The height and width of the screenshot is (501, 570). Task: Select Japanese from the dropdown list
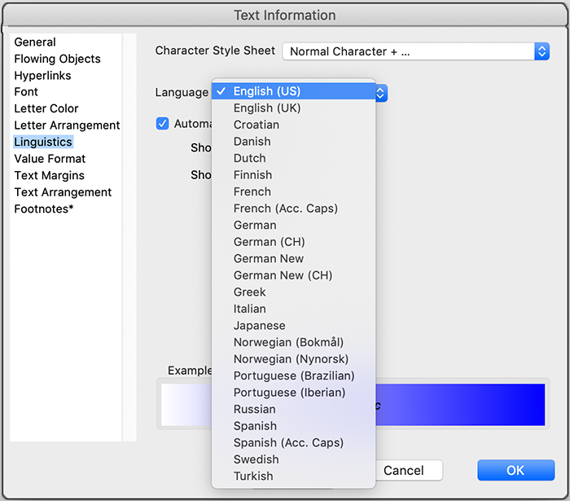pyautogui.click(x=259, y=326)
